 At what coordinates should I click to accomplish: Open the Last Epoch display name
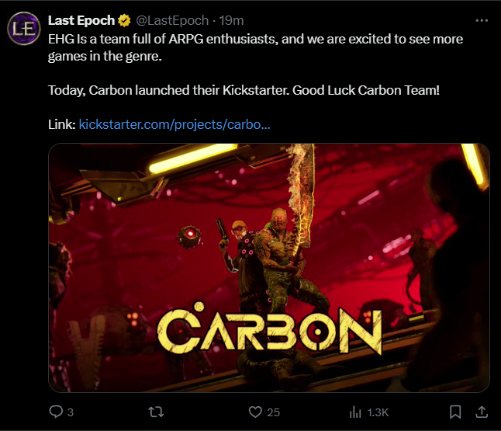coord(81,21)
